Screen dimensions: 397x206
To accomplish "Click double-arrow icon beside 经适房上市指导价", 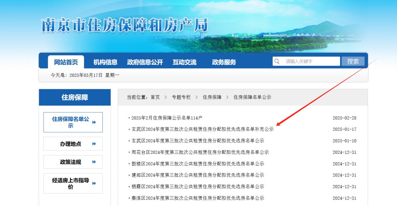I will [94, 183].
